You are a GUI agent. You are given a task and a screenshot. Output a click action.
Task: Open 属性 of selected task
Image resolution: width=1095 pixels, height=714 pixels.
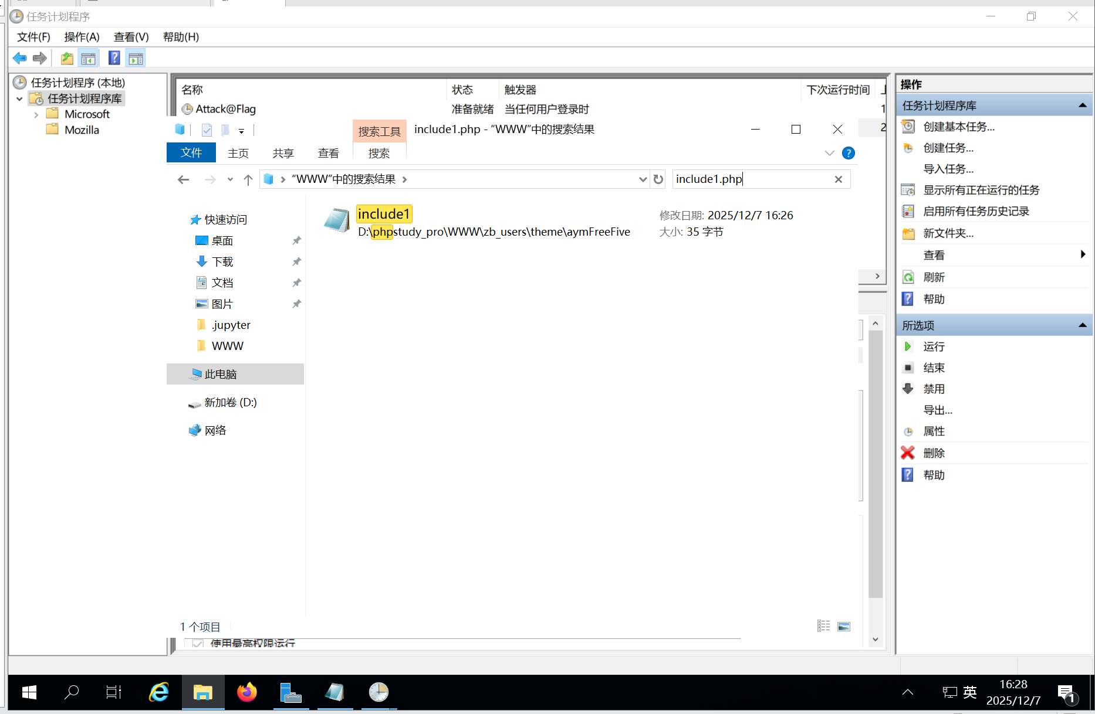coord(934,431)
